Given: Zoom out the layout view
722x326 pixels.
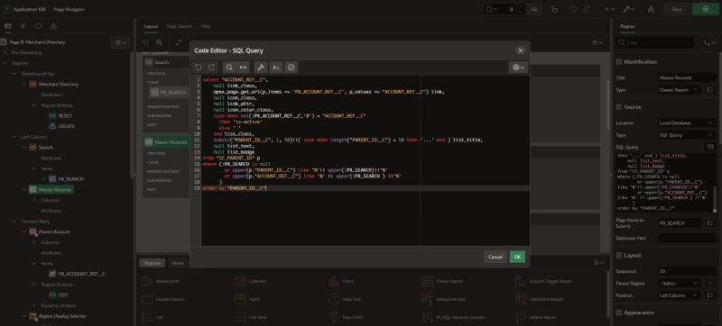Looking at the screenshot, I should [146, 42].
